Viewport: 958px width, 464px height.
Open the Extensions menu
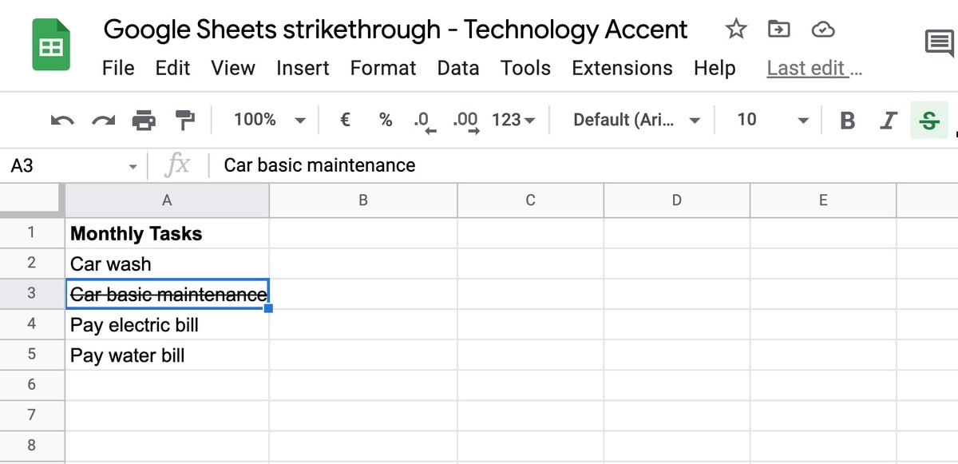click(622, 69)
